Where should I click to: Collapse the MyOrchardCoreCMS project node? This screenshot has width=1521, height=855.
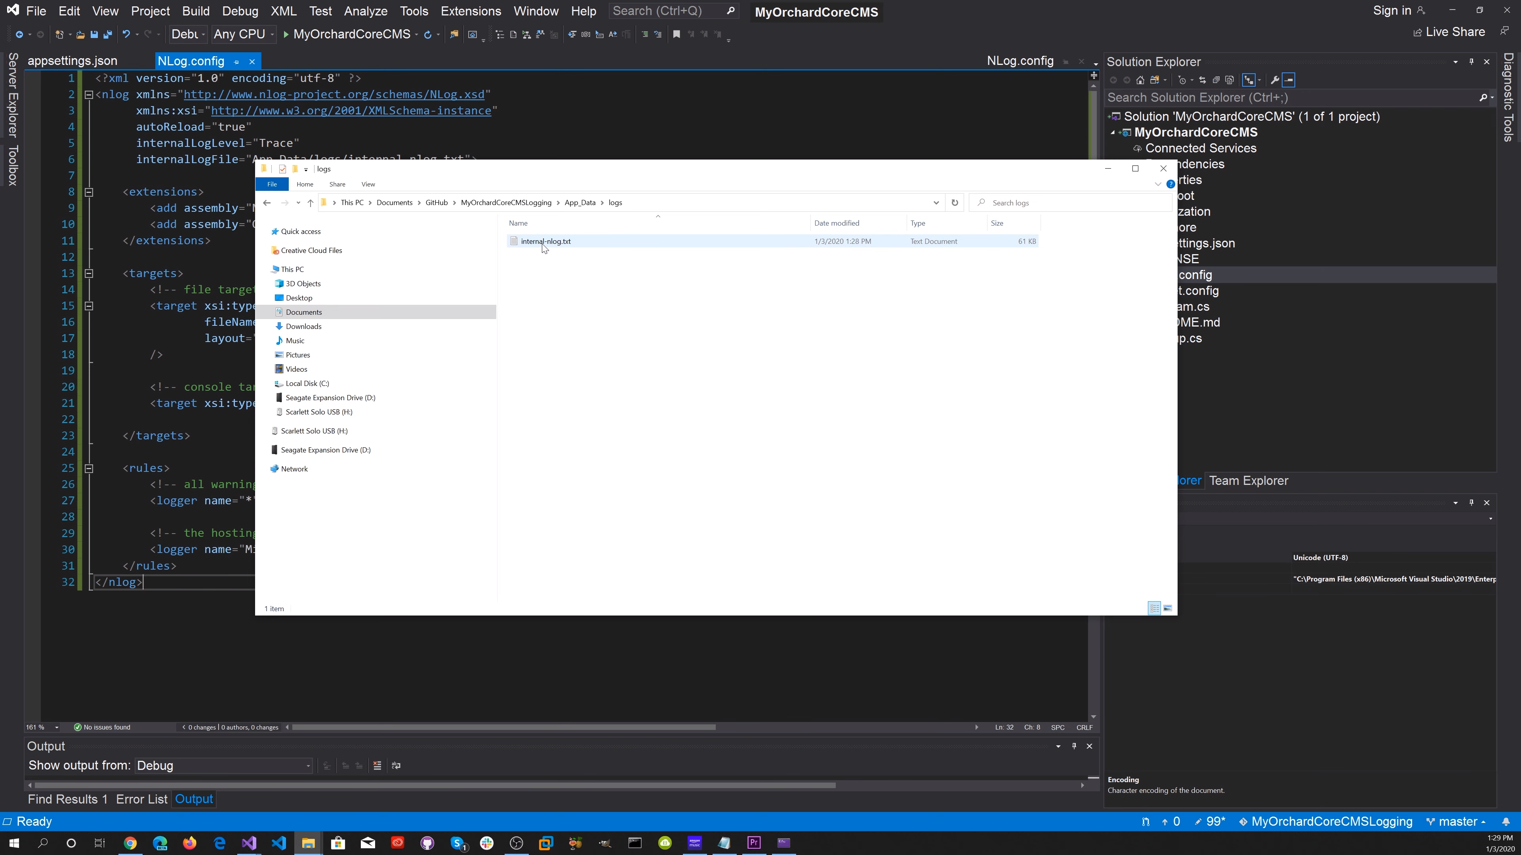1113,133
